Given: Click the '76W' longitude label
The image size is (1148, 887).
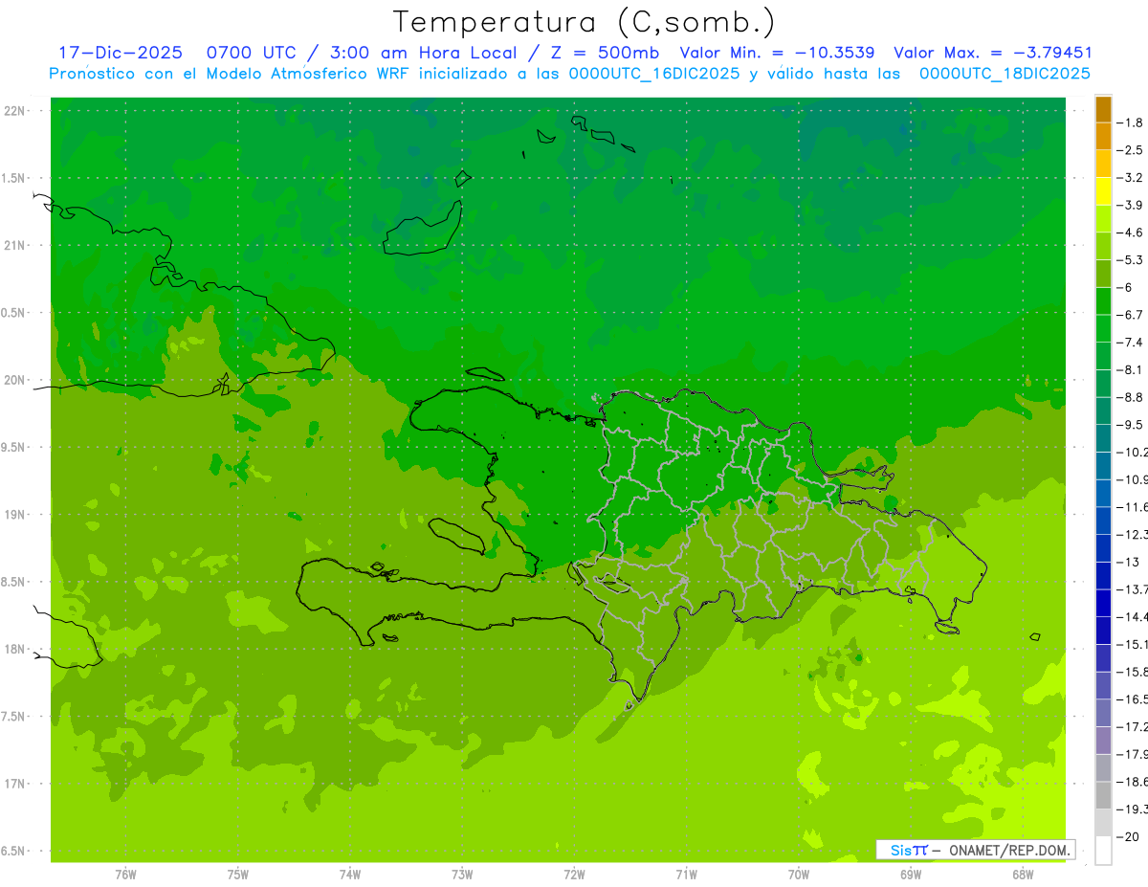Looking at the screenshot, I should pyautogui.click(x=125, y=874).
